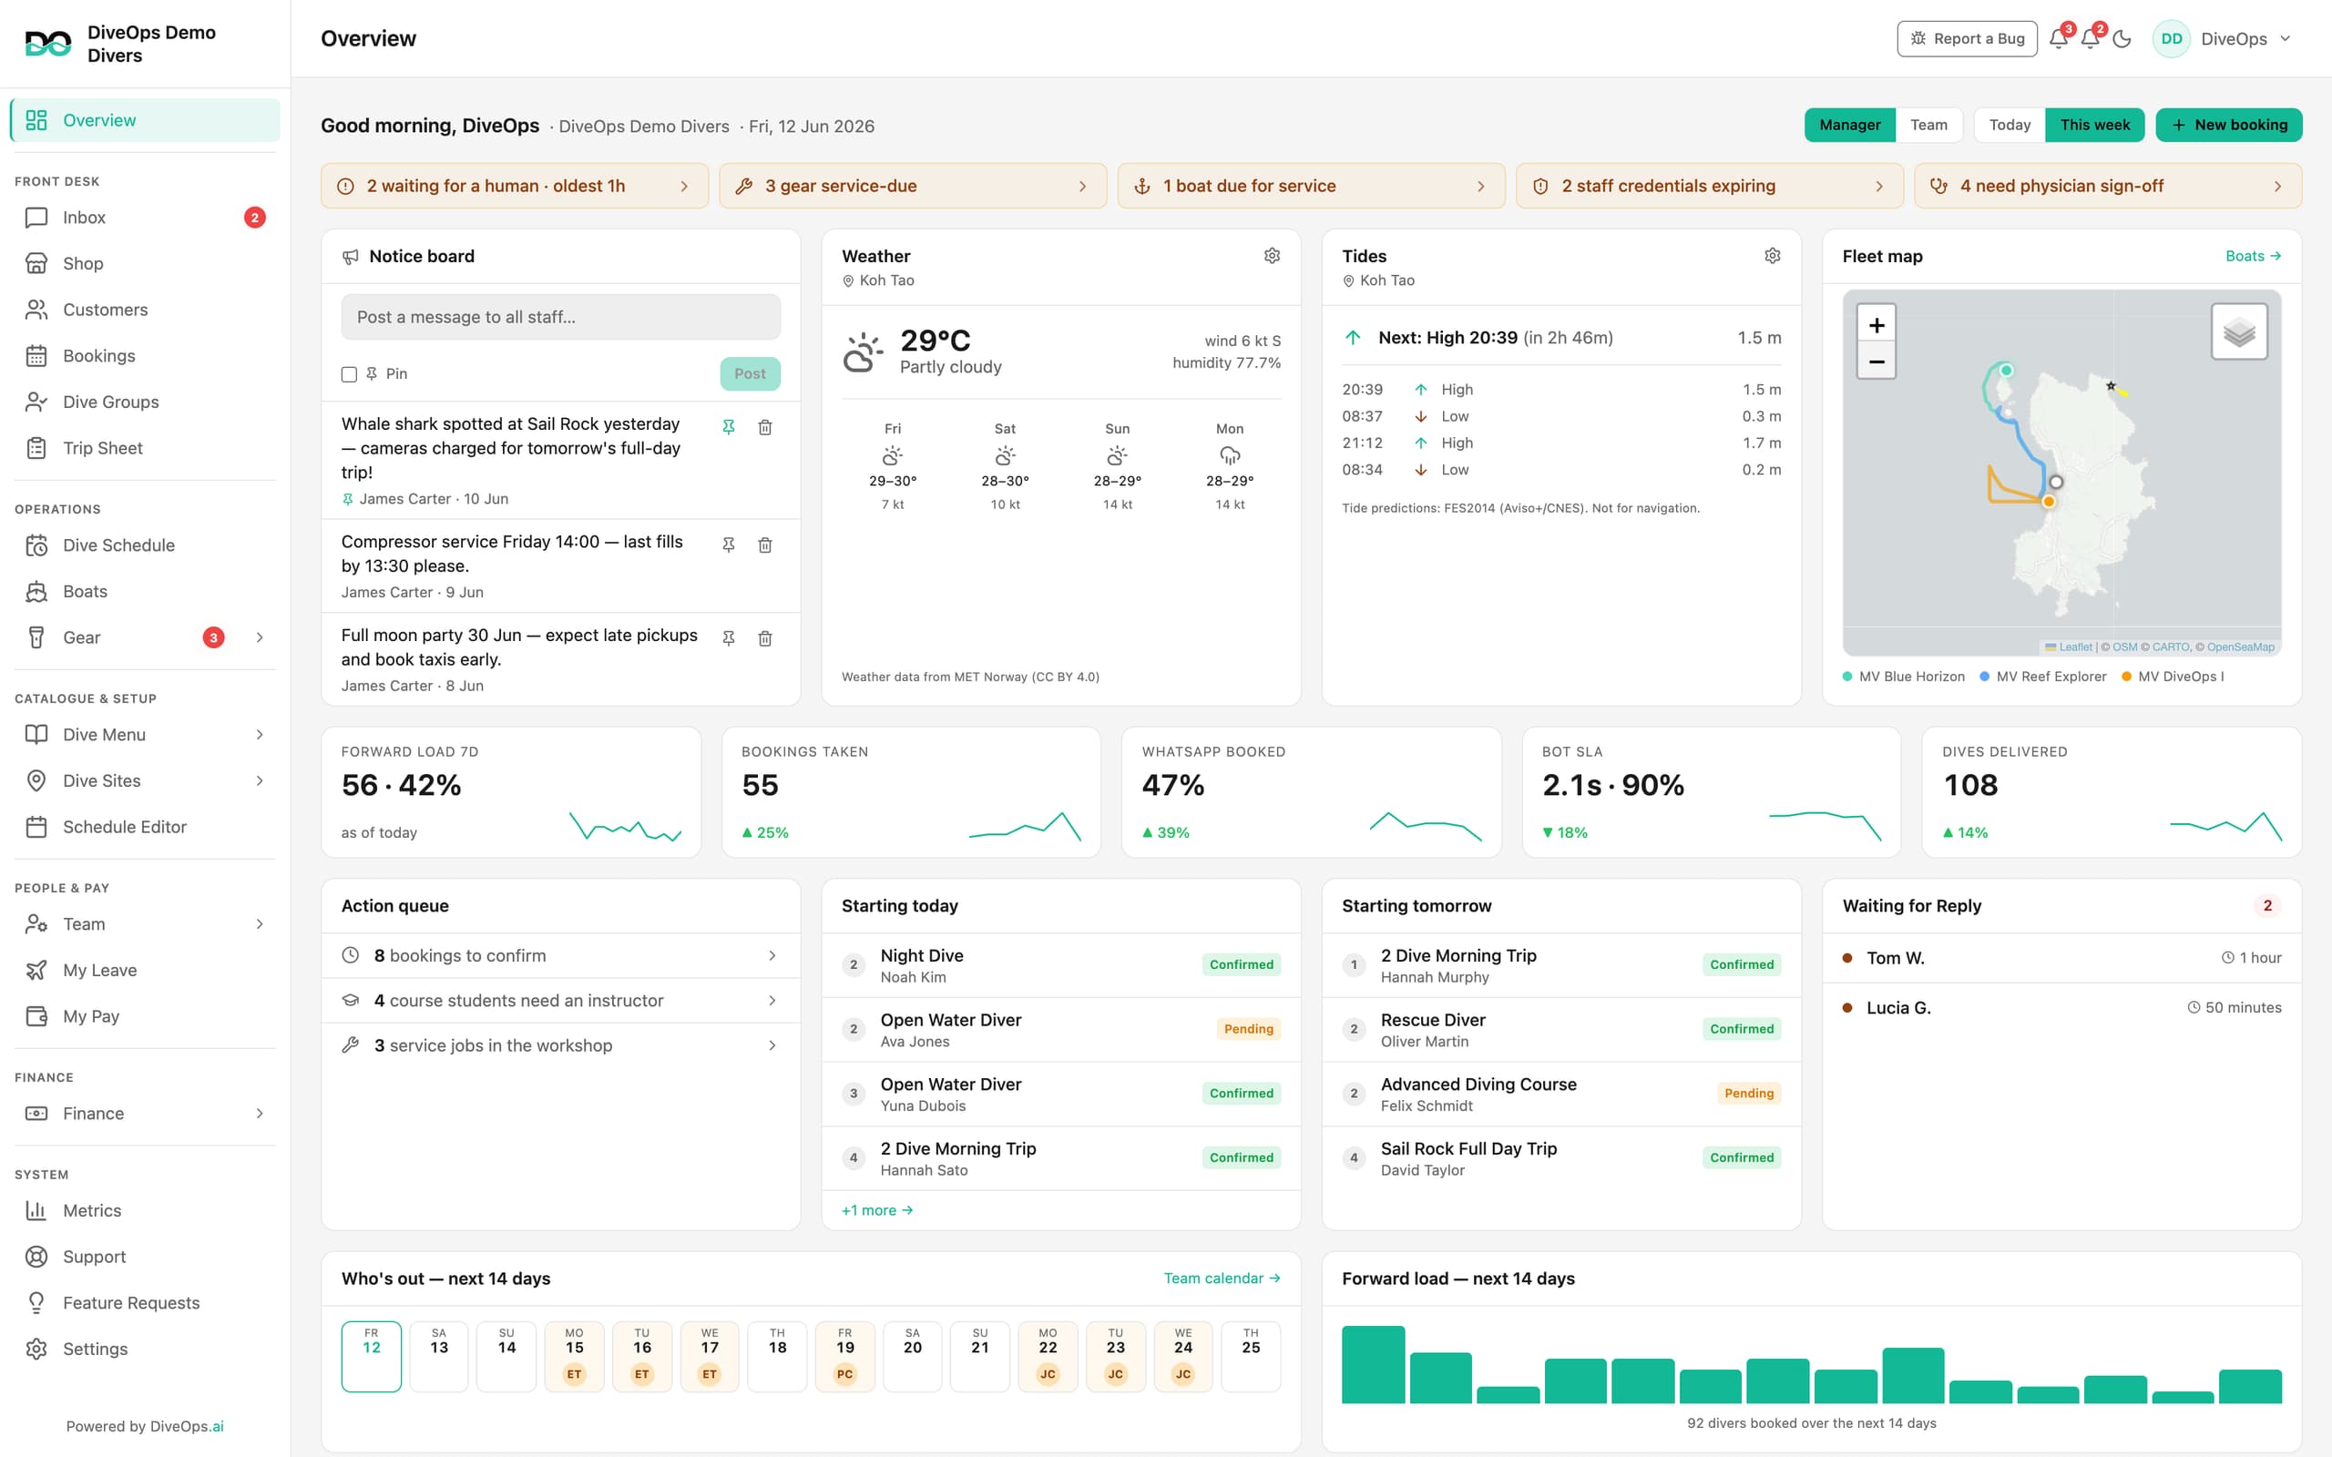Toggle dark mode moon icon

(2122, 38)
